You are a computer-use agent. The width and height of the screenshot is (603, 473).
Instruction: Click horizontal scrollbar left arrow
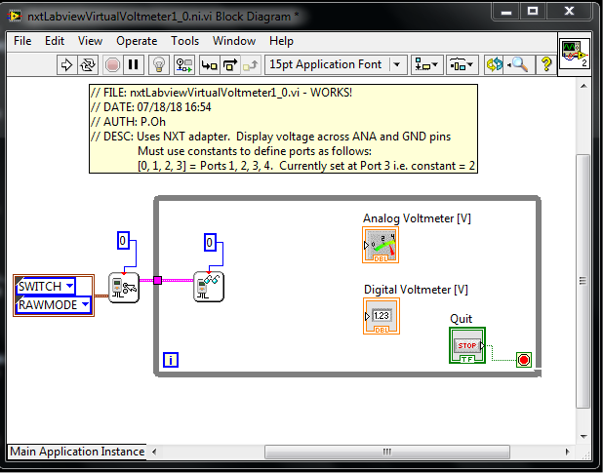(x=154, y=452)
